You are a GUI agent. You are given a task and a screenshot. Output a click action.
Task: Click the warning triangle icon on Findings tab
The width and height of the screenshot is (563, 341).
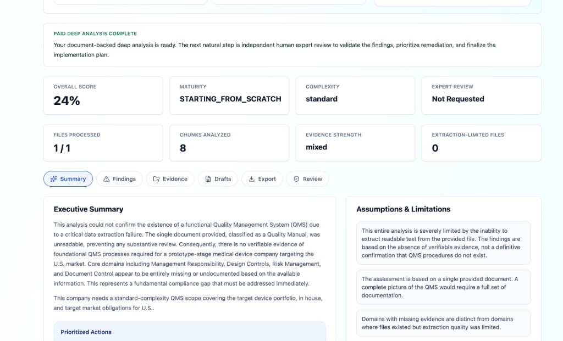(106, 179)
